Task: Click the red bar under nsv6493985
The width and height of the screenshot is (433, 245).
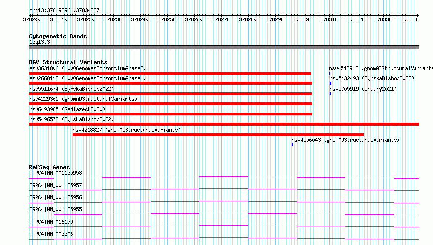Action: pyautogui.click(x=170, y=114)
